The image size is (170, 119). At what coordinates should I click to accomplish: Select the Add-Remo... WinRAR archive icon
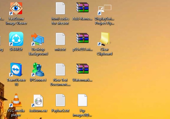pos(82,7)
